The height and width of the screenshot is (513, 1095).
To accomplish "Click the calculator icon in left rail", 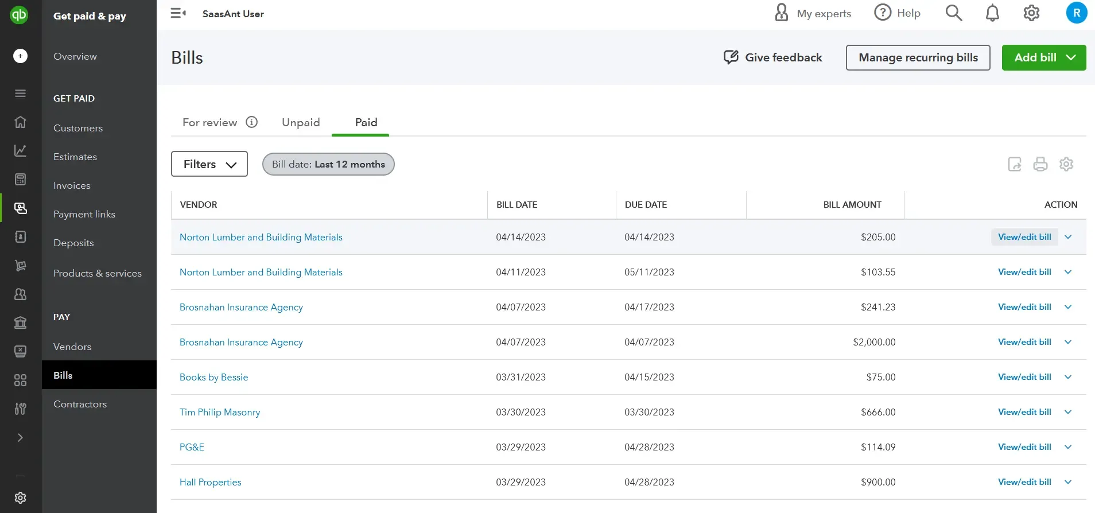I will click(20, 179).
